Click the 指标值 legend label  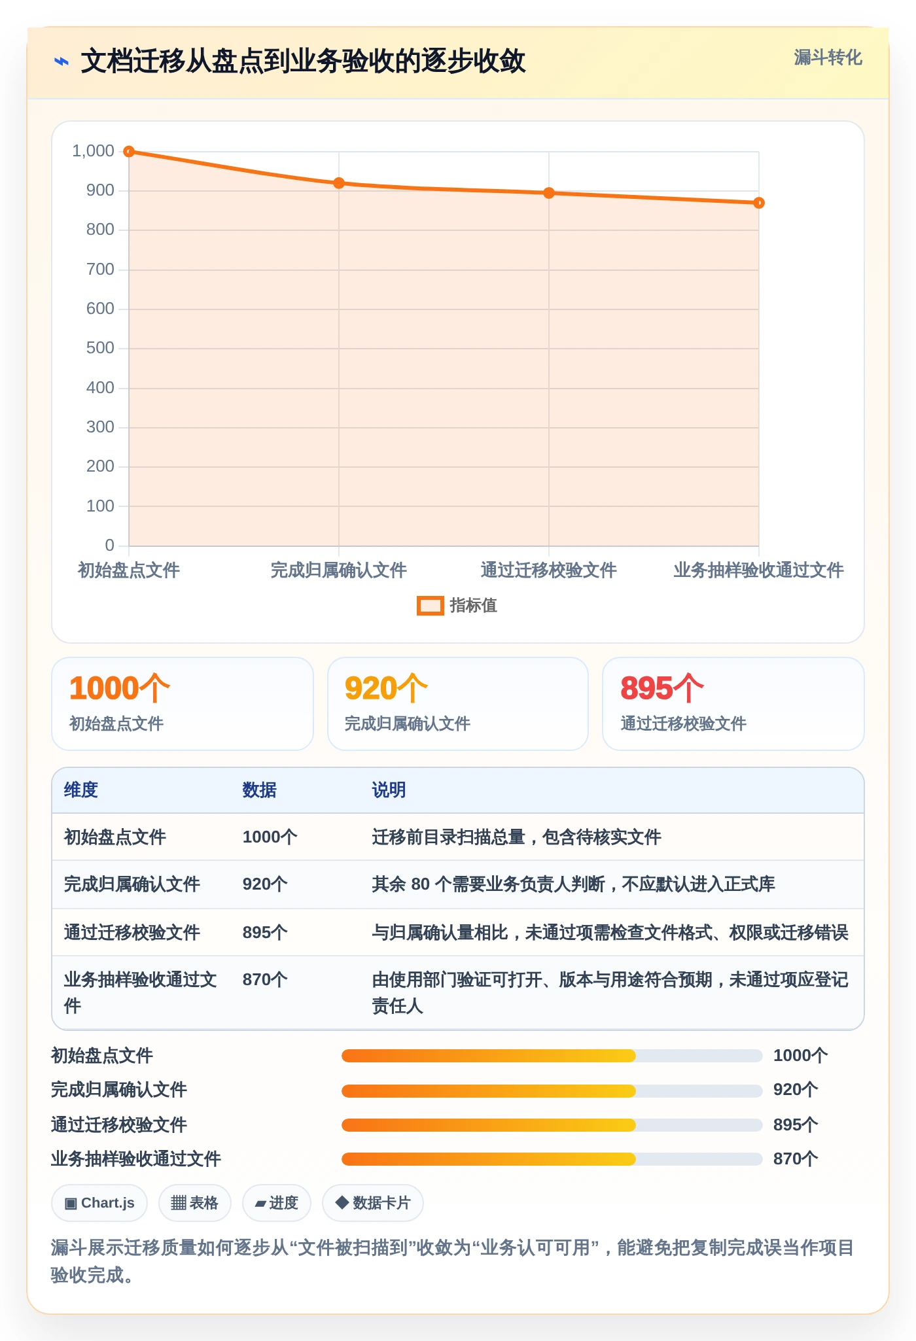[474, 606]
